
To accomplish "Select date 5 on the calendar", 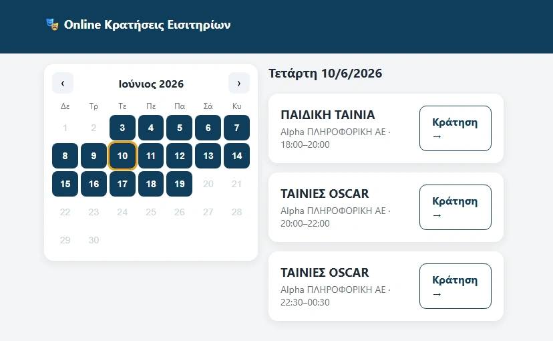I will point(180,128).
